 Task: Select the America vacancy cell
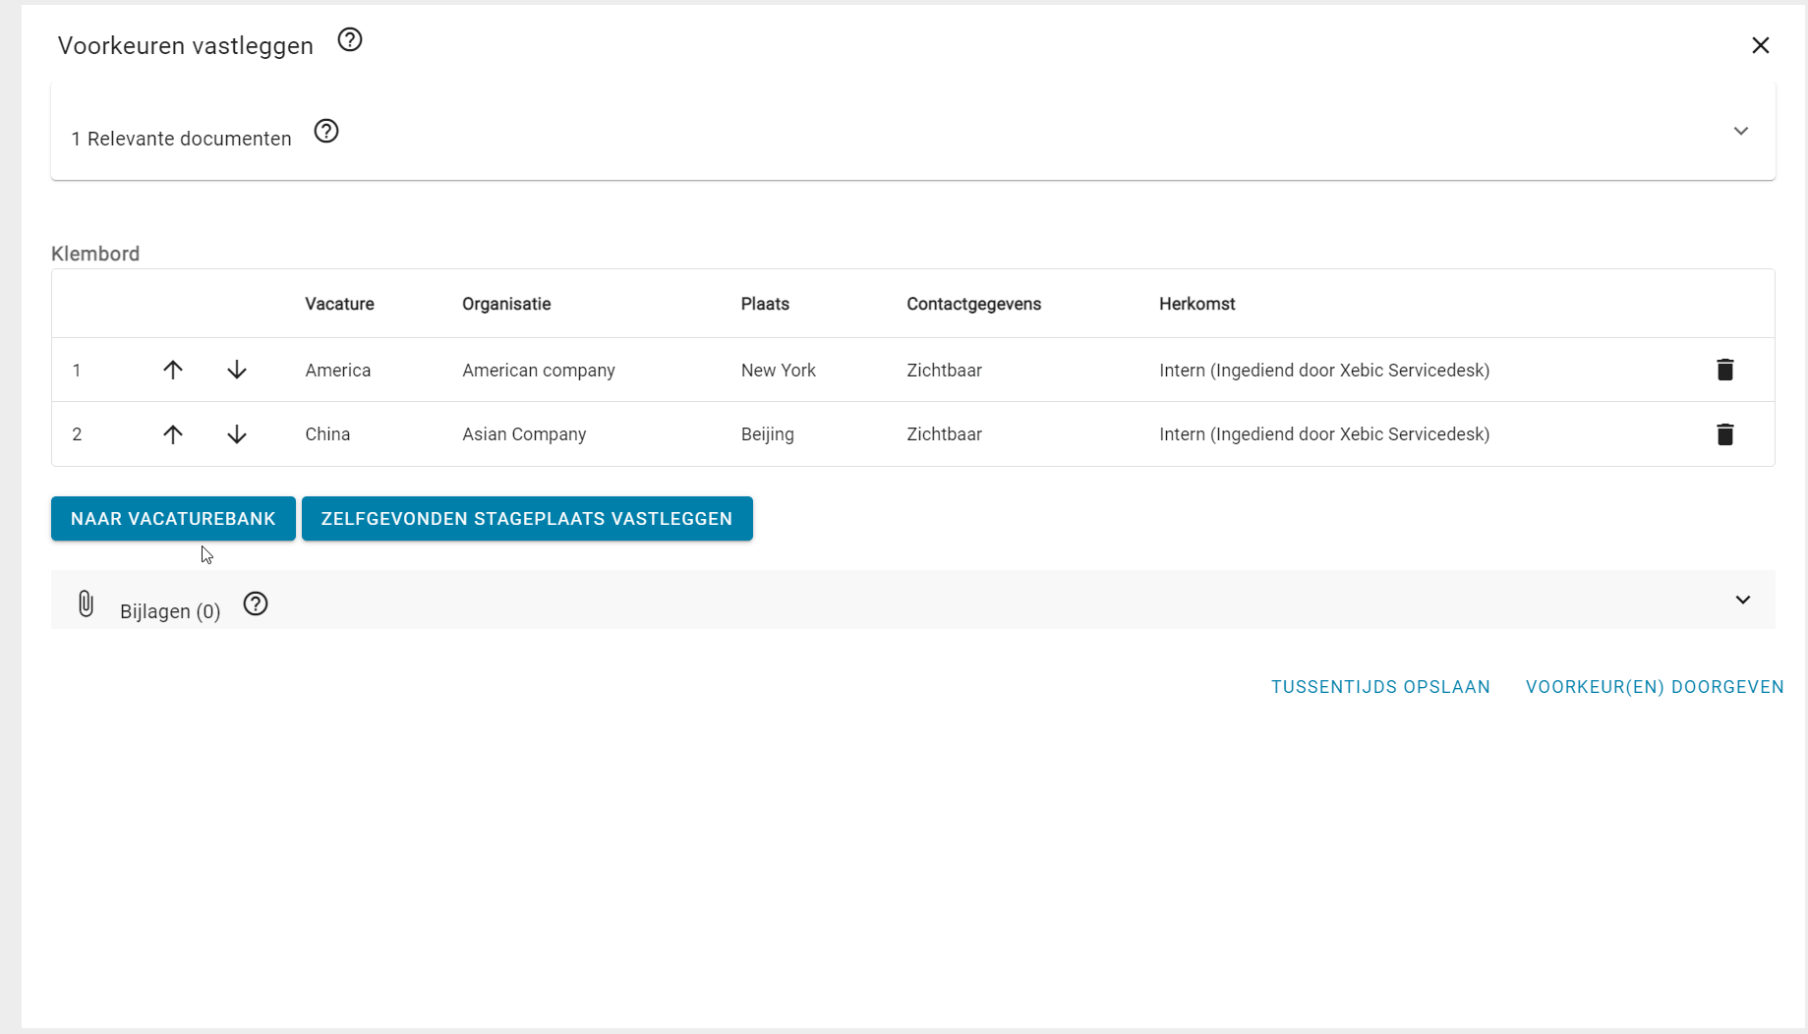(x=337, y=371)
